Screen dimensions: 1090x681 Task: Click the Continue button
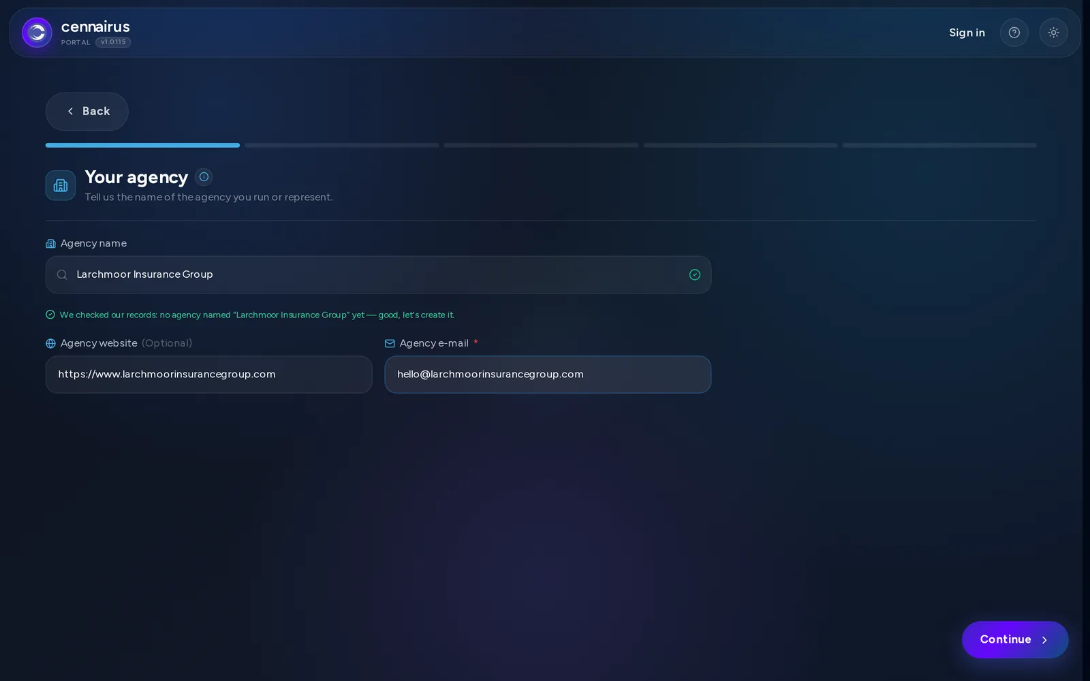click(1015, 639)
